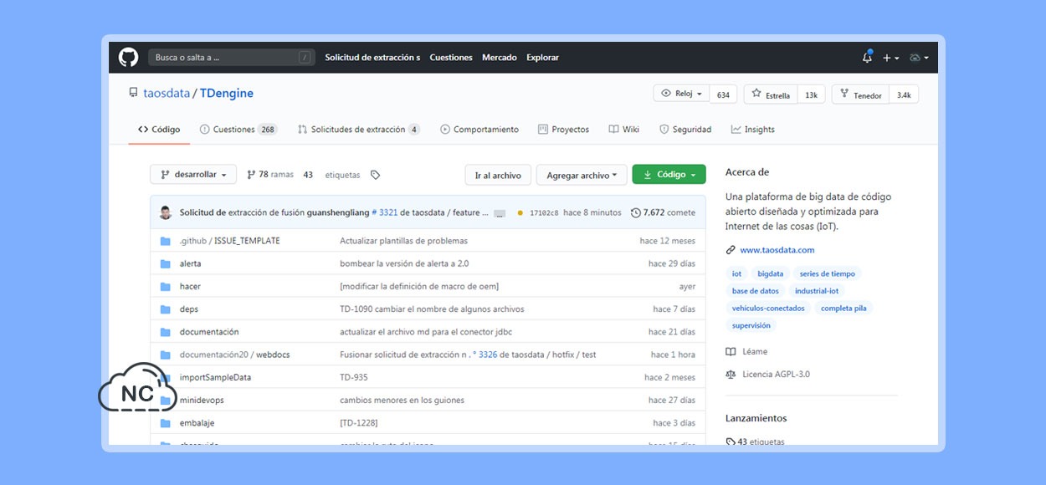1046x485 pixels.
Task: Open the GitHub home logo
Action: point(128,58)
